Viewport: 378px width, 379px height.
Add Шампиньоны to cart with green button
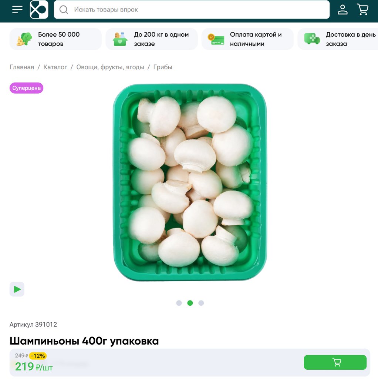point(335,362)
